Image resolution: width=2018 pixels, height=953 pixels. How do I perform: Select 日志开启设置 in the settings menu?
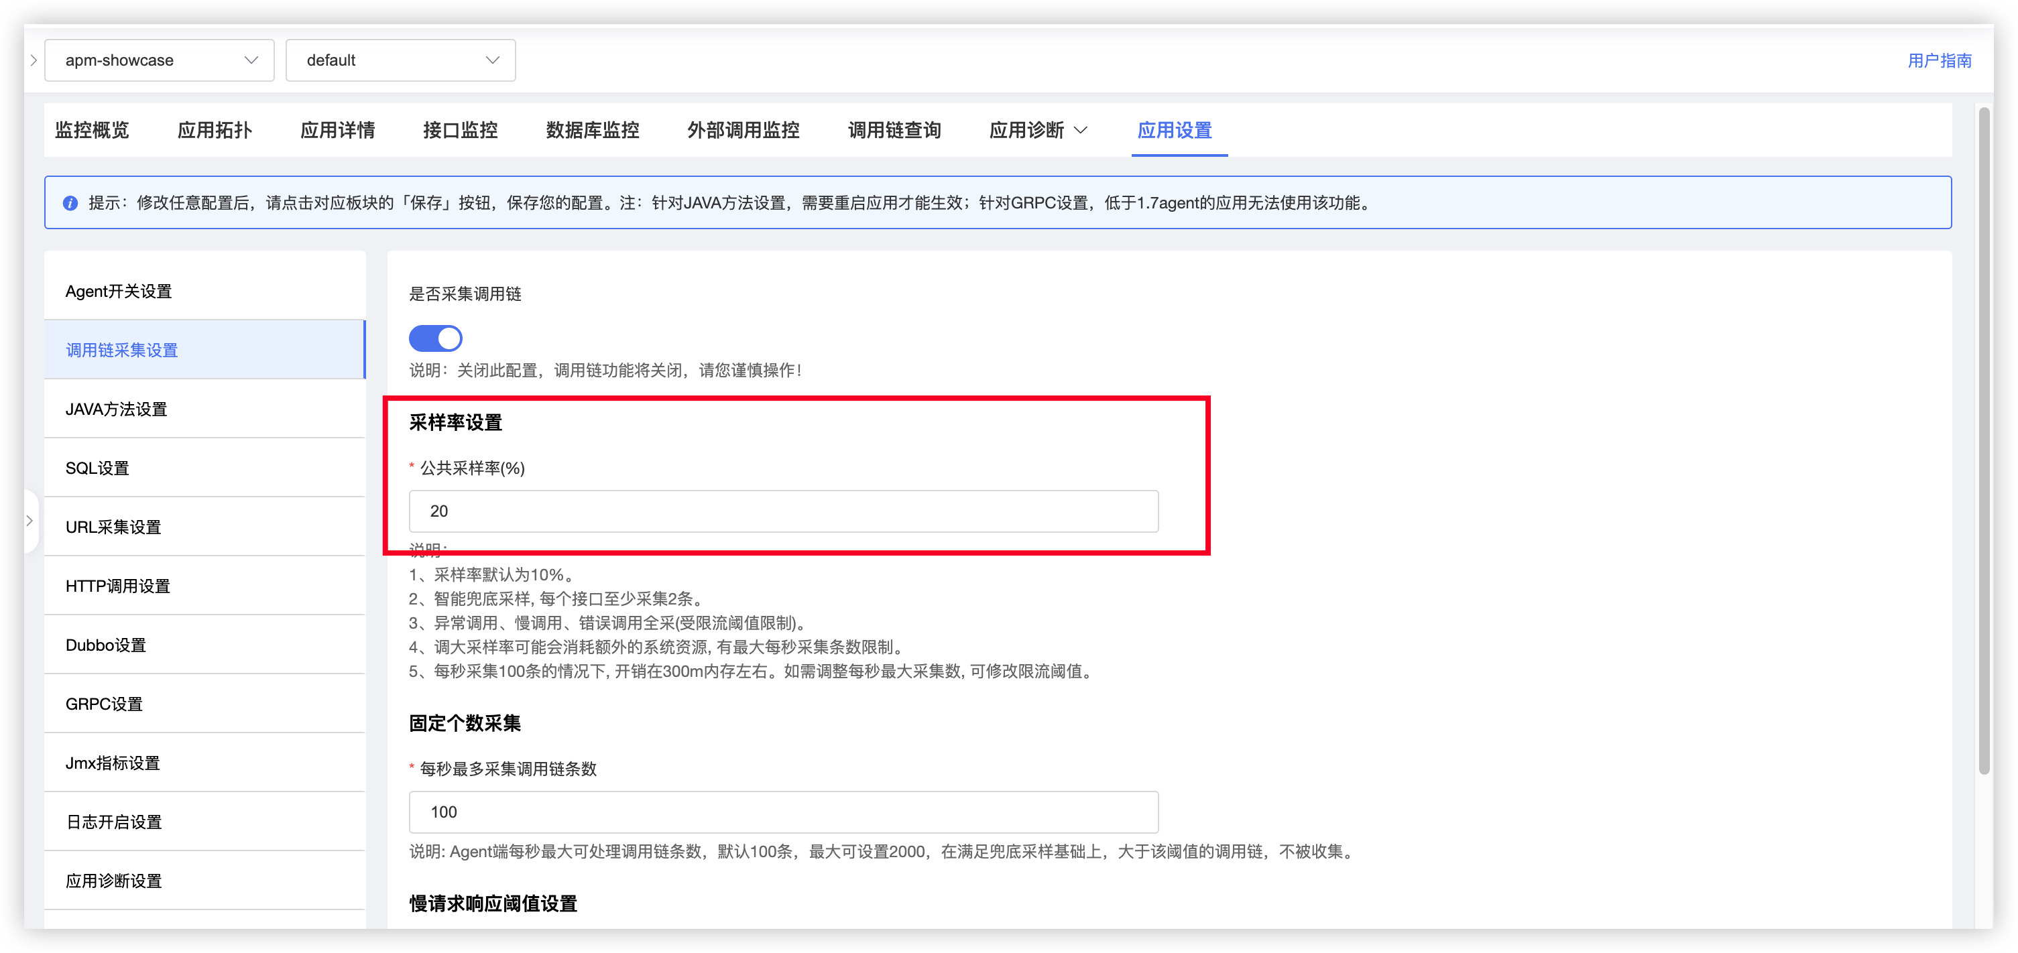(x=205, y=822)
